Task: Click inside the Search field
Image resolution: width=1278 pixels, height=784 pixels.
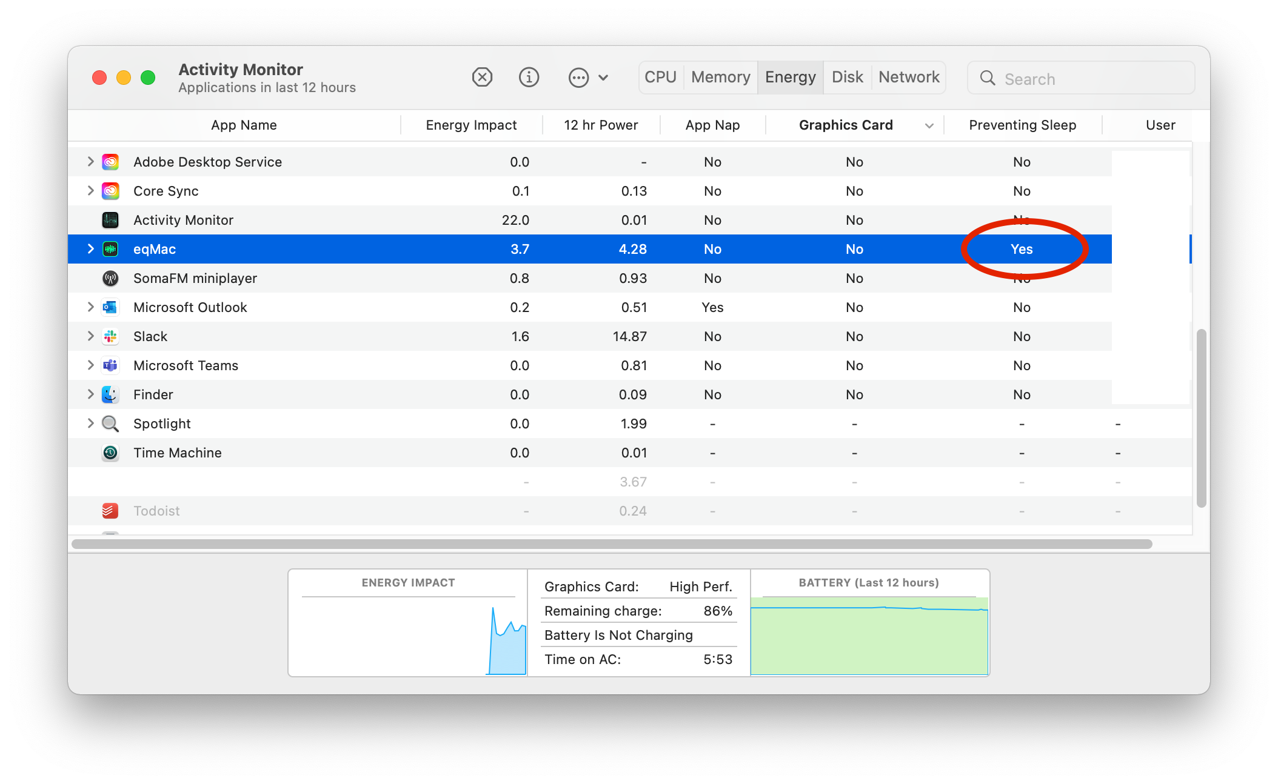Action: point(1079,78)
